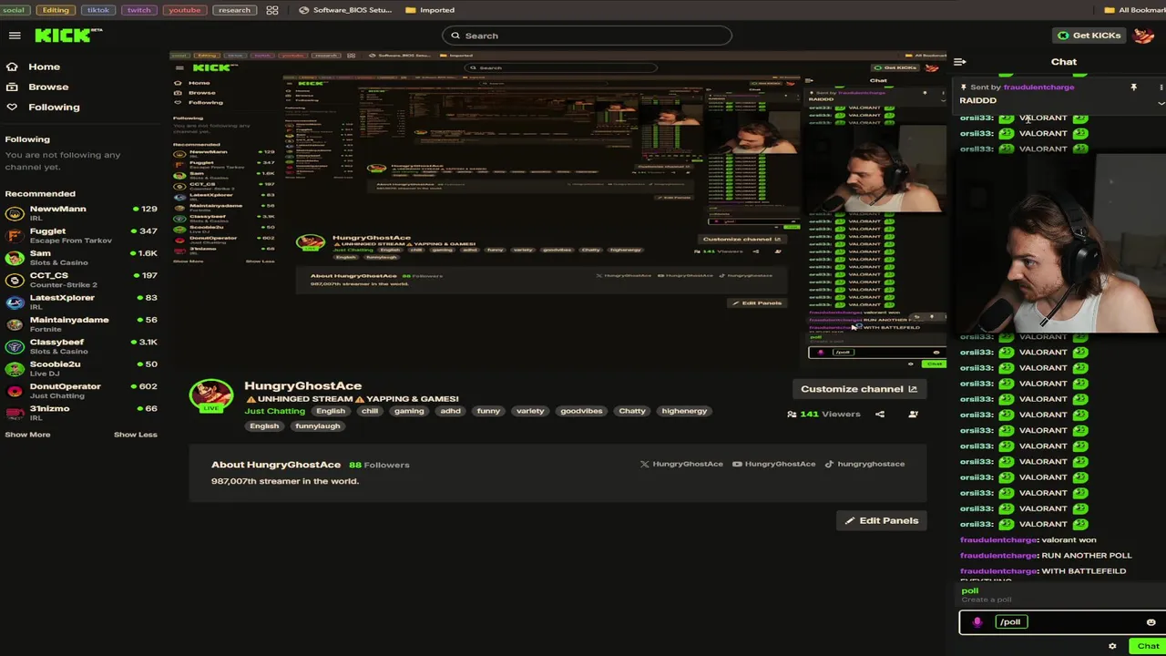Screen dimensions: 1166x656
Task: Select the English tag next to Just Chatting
Action: click(x=331, y=411)
